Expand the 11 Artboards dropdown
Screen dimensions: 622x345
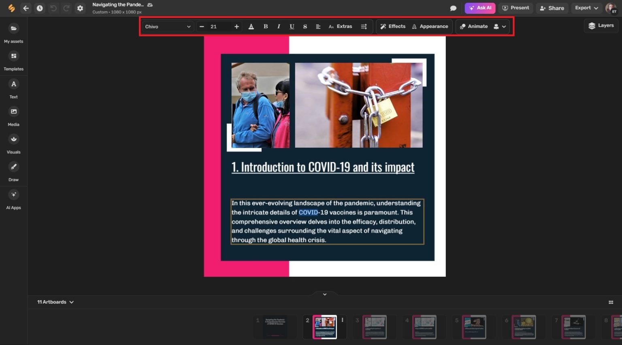pos(55,302)
